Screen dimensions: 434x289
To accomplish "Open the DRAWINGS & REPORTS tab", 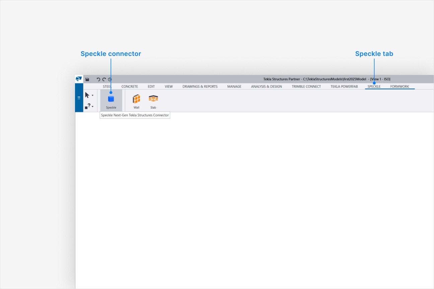I will coord(200,86).
